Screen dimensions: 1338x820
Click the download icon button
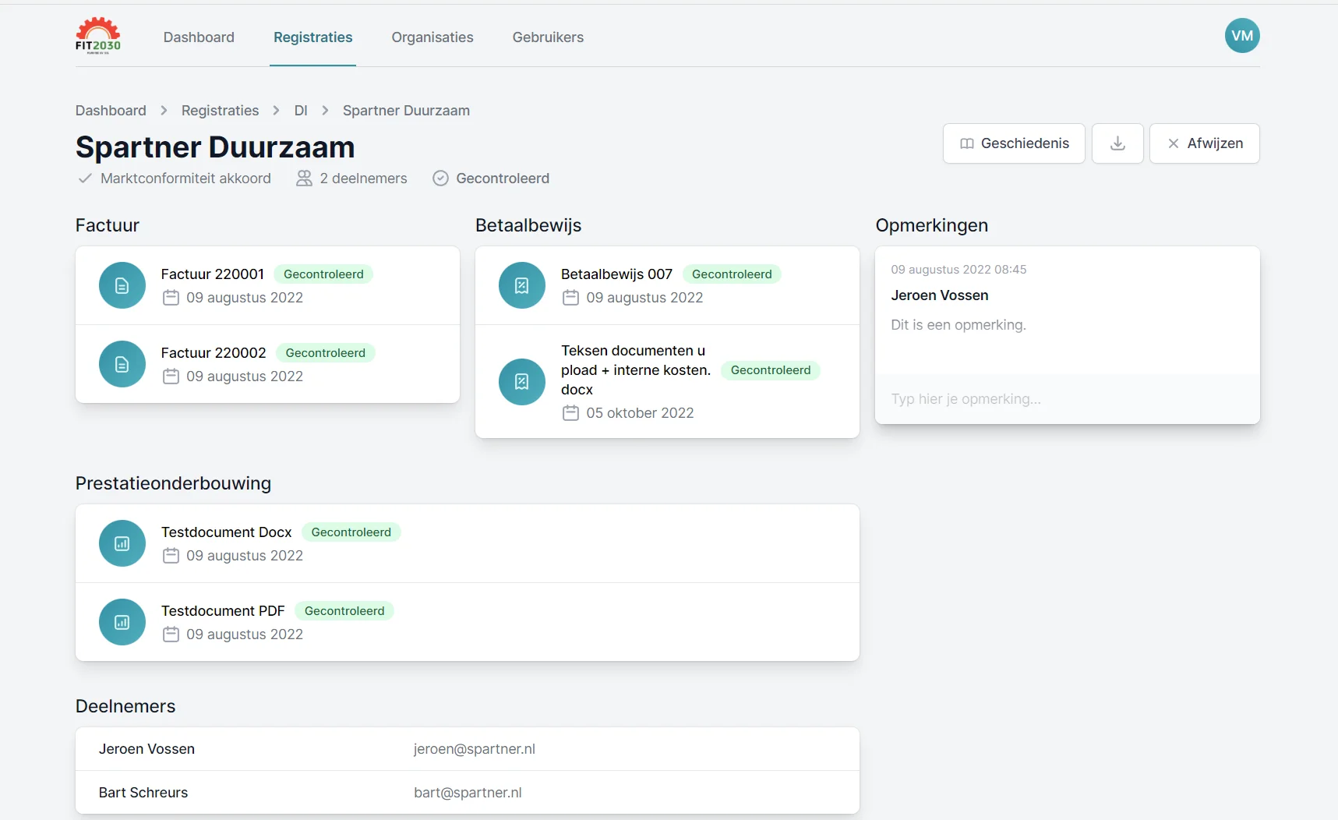(1117, 143)
